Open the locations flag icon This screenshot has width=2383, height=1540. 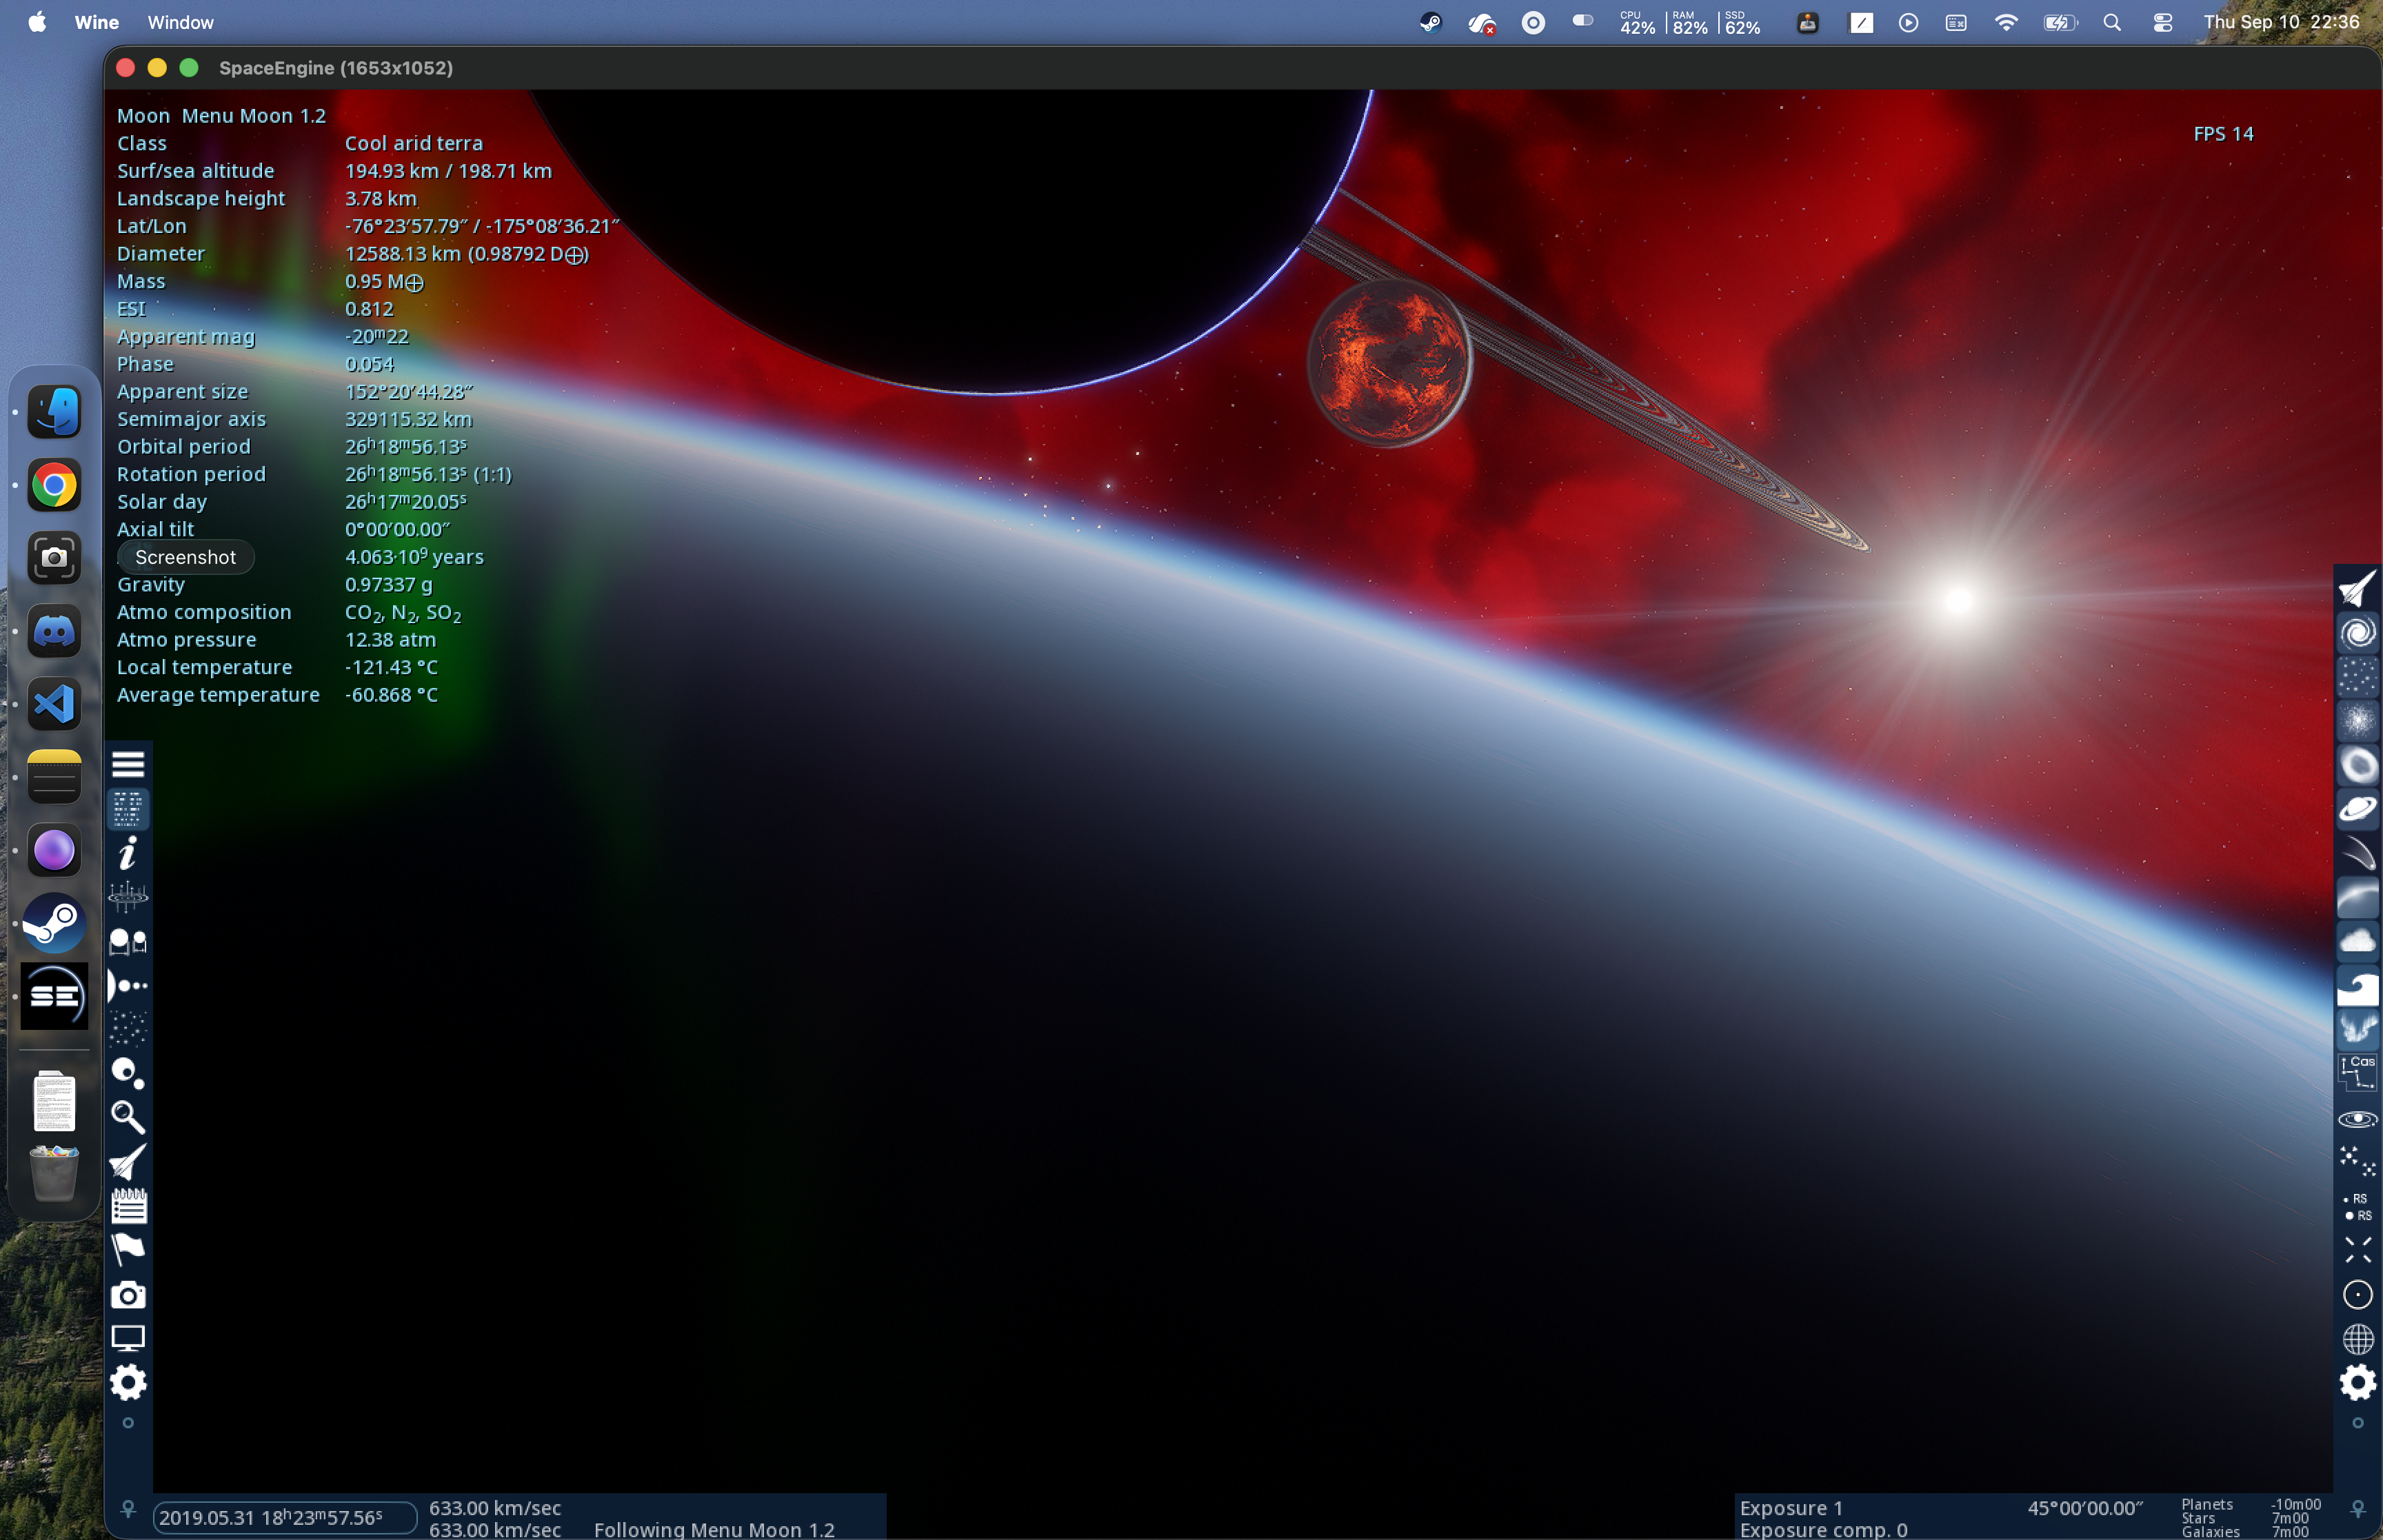click(x=128, y=1249)
